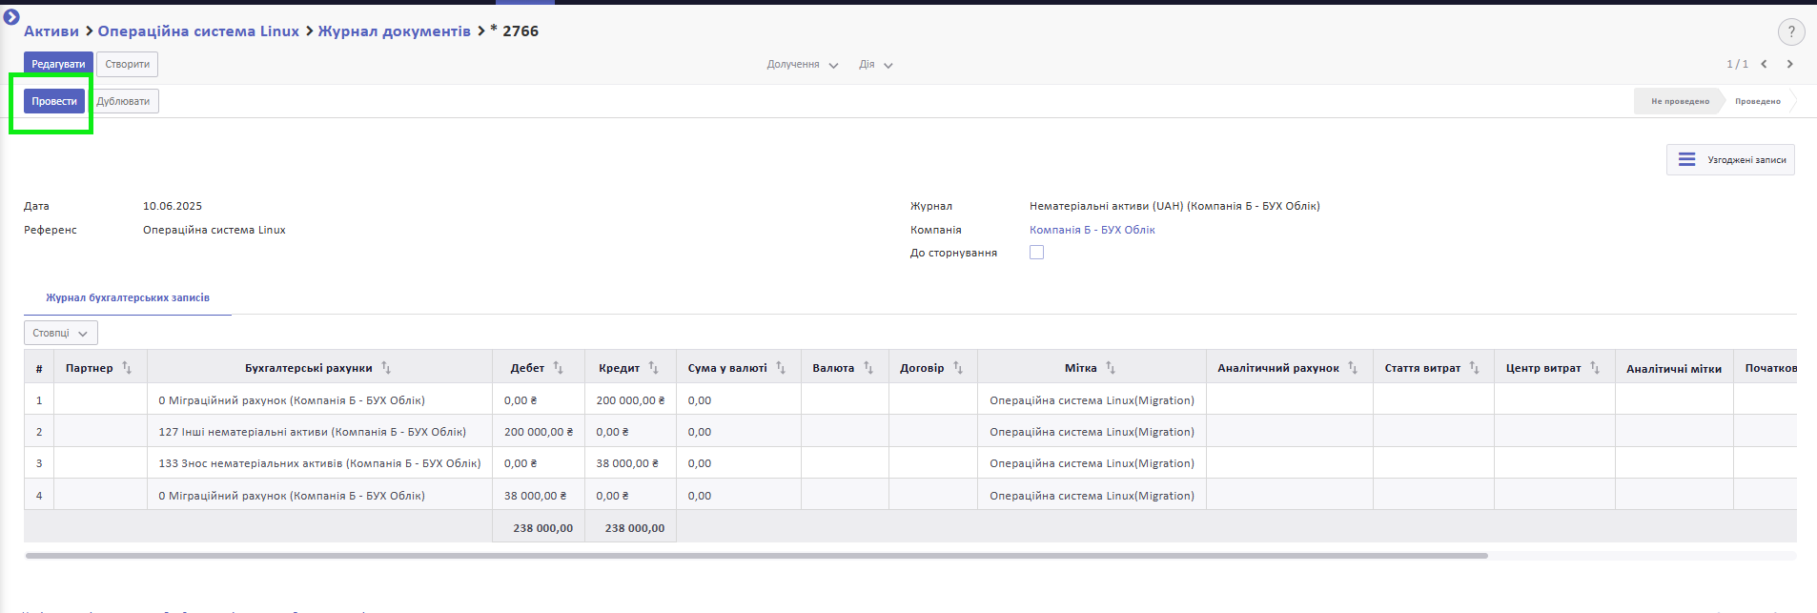Navigate to Журнал документів breadcrumb
This screenshot has height=613, width=1817.
coord(395,31)
